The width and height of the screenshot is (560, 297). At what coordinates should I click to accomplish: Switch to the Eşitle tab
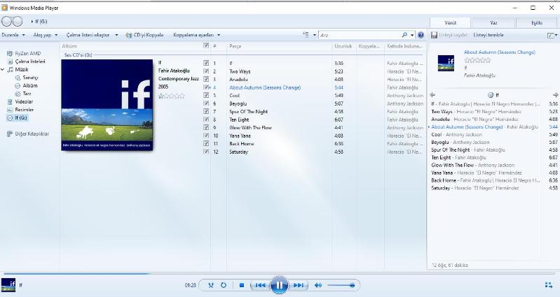537,22
